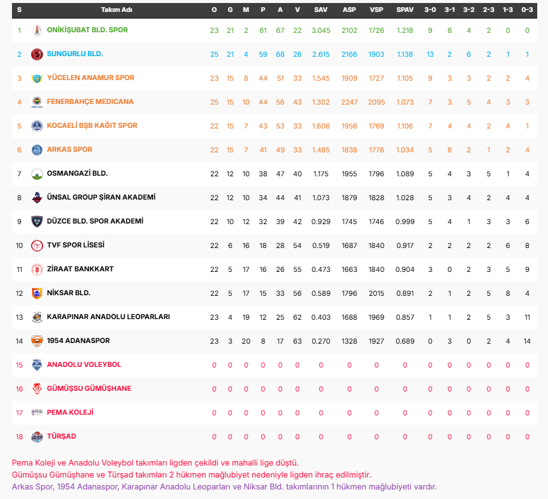Click the Takım Adı column header
The height and width of the screenshot is (499, 548).
tap(116, 10)
